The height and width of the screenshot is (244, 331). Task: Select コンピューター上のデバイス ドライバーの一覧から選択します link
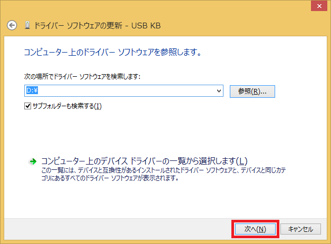pos(144,161)
